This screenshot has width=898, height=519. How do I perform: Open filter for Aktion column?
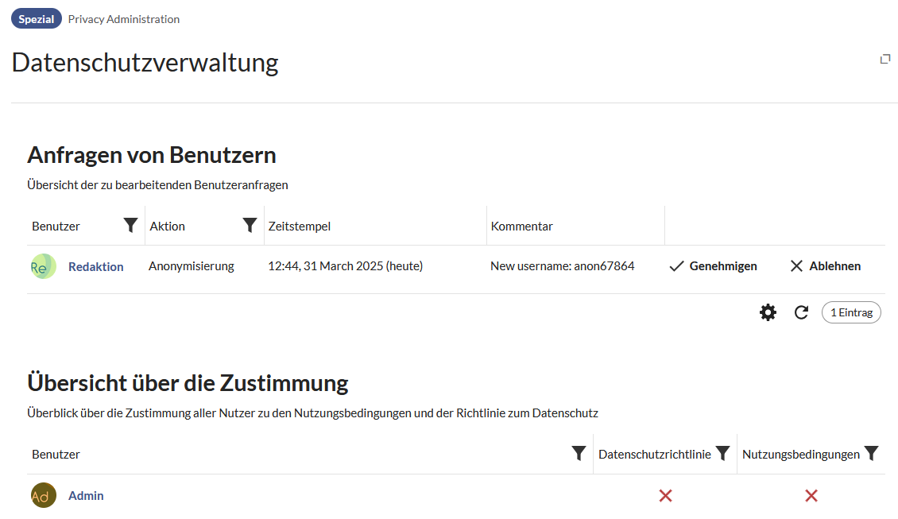[x=250, y=226]
